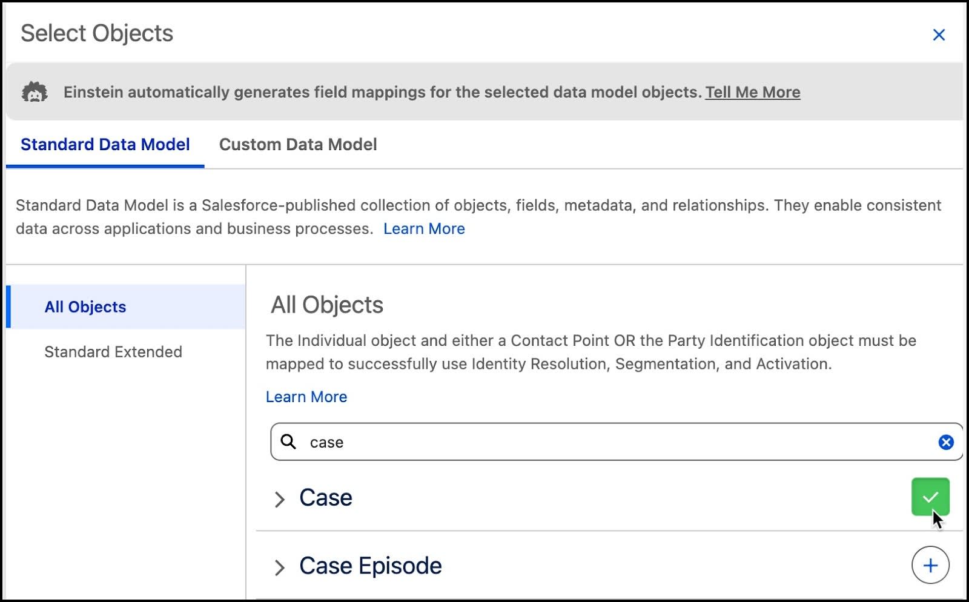Open the Tell Me More link
969x602 pixels.
[753, 92]
